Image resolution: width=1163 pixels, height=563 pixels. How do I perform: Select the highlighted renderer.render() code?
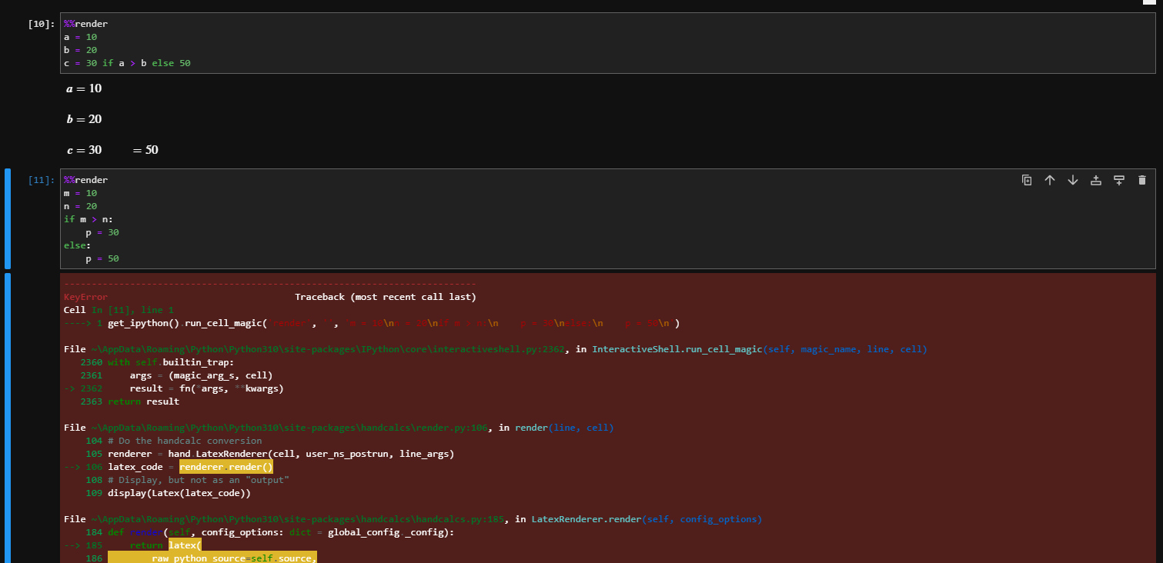click(x=225, y=466)
